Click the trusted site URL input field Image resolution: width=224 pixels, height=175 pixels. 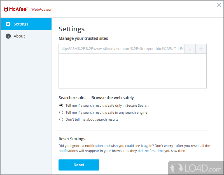click(x=122, y=49)
